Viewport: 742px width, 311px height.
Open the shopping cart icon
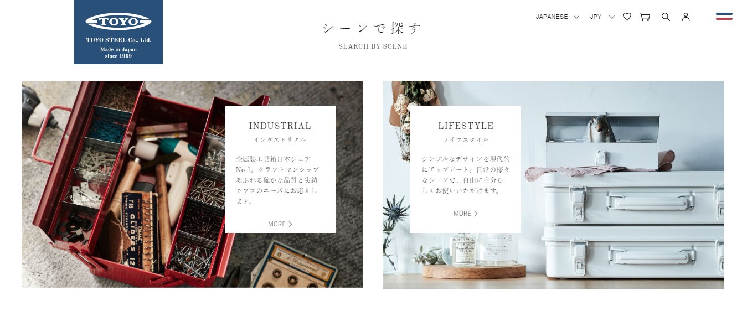coord(645,17)
